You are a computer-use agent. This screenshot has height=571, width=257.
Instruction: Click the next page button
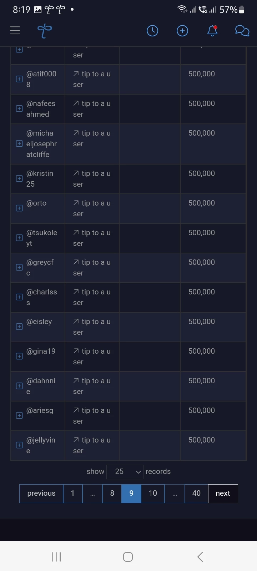223,494
